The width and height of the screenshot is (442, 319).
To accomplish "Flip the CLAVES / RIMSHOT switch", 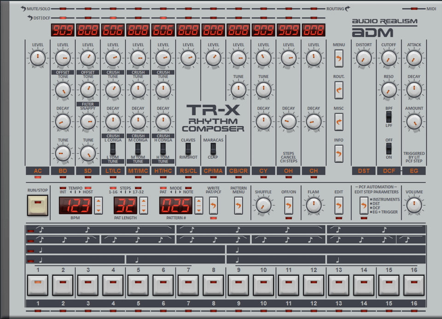I will 188,149.
